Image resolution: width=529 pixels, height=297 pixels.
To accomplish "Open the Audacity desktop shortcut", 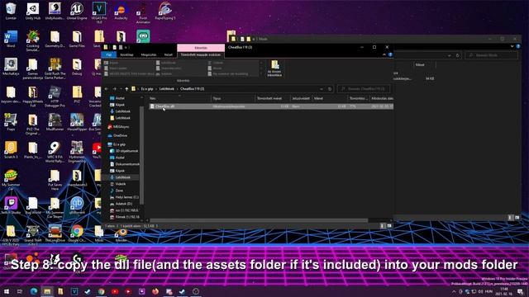I will coord(121,11).
